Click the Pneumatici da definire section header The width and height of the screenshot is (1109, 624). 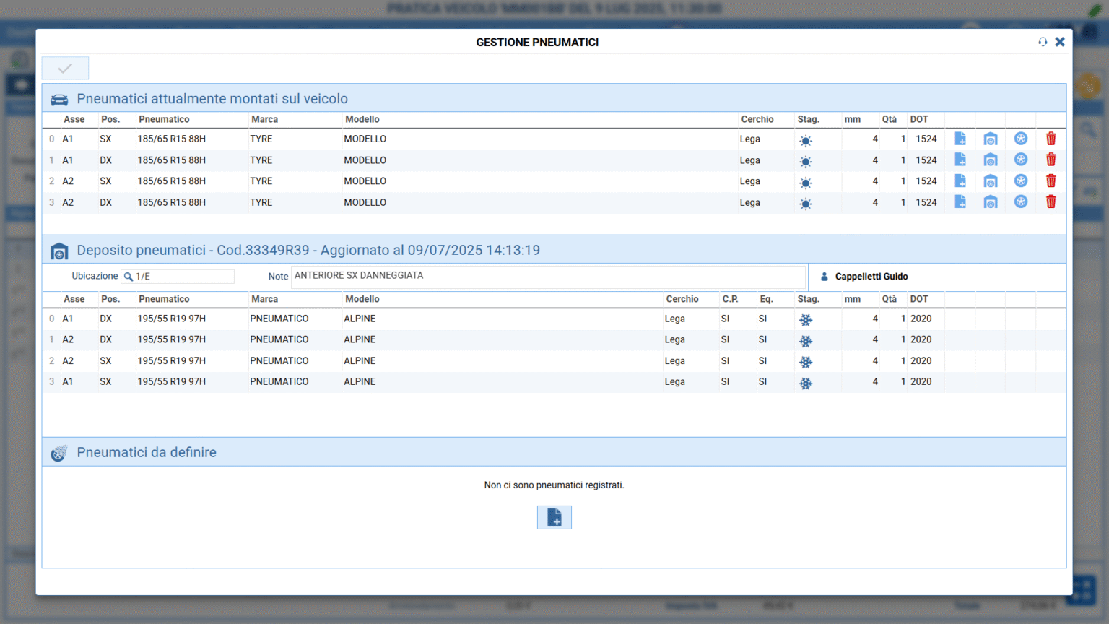[x=147, y=453]
